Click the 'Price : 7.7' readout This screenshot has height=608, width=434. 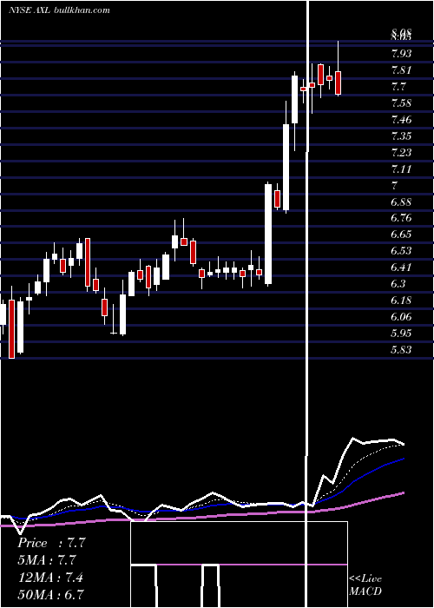pos(51,543)
